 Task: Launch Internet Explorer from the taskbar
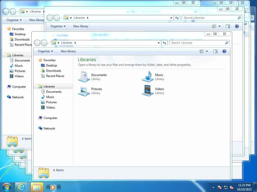point(21,187)
